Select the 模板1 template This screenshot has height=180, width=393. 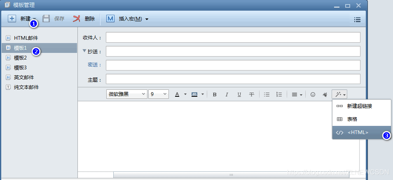tap(40, 48)
